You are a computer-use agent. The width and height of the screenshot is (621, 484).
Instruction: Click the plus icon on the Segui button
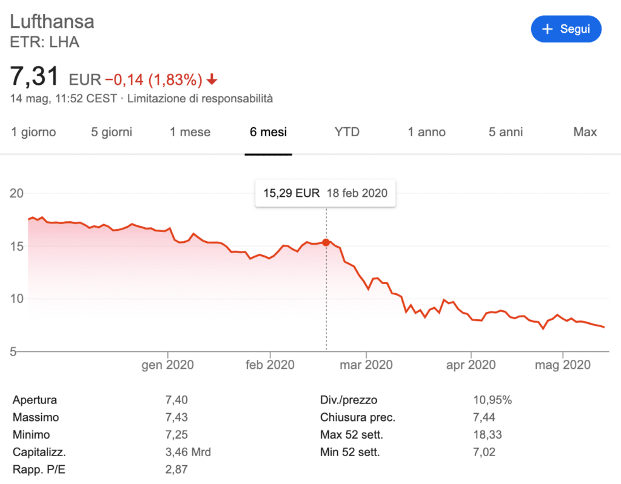click(547, 29)
